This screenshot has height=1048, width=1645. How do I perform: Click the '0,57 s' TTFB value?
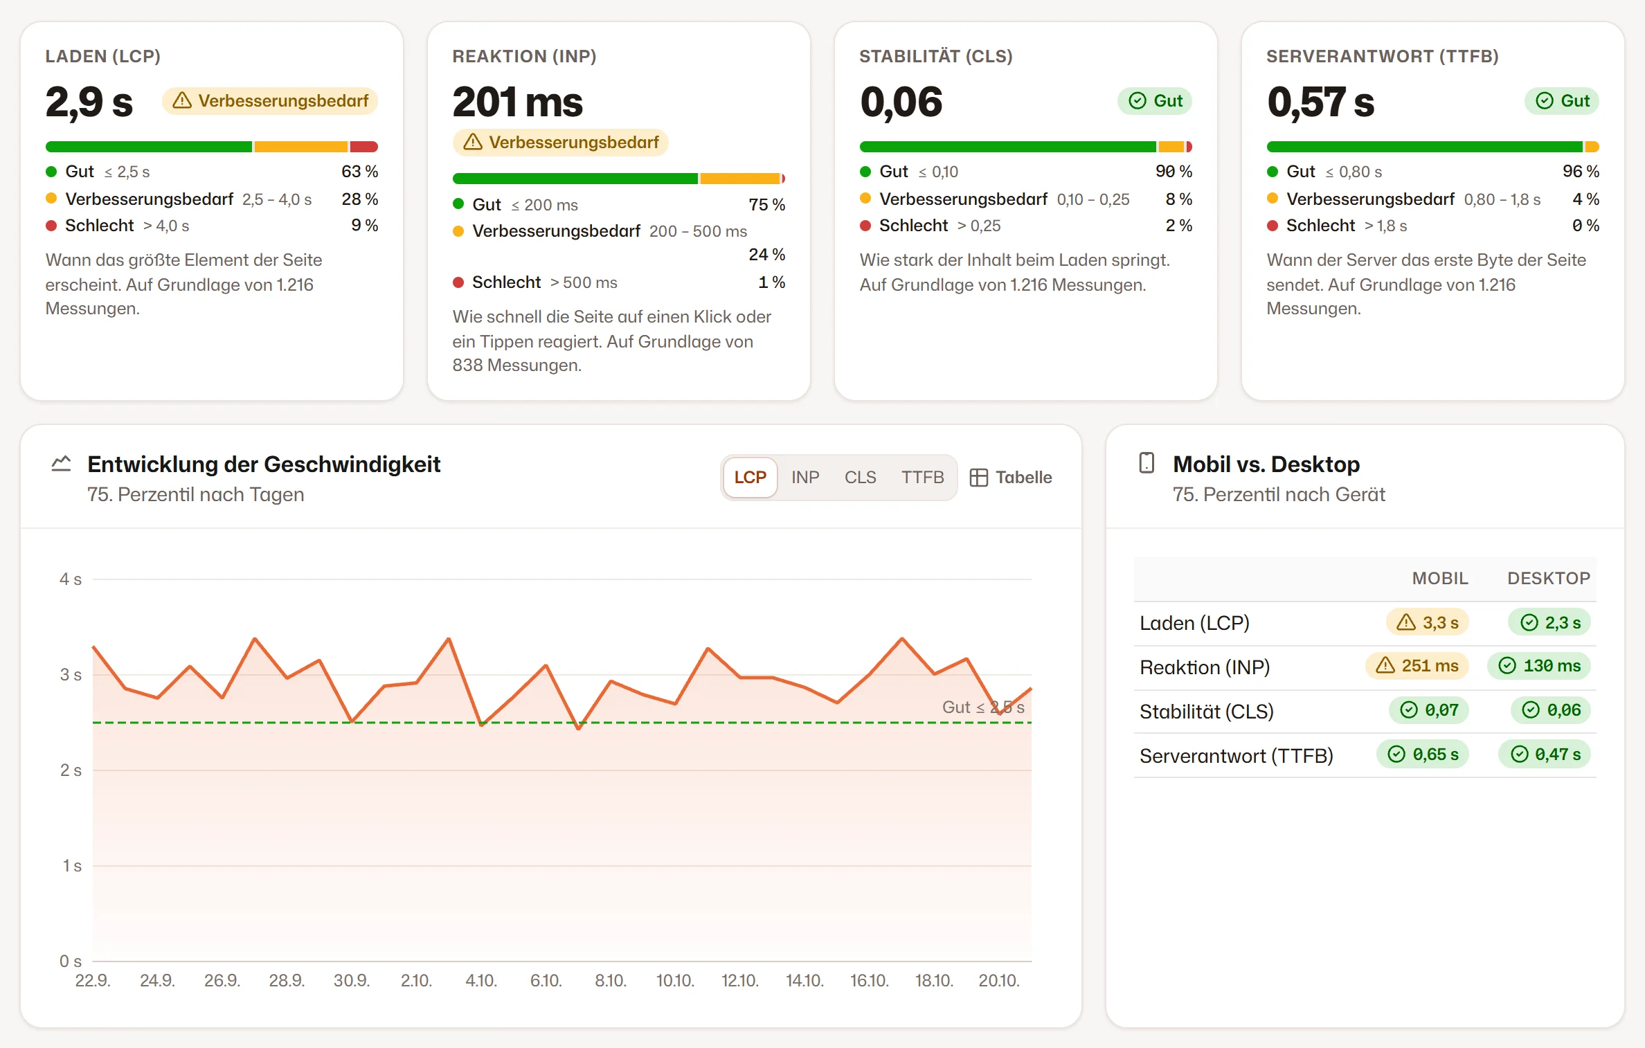click(x=1321, y=102)
